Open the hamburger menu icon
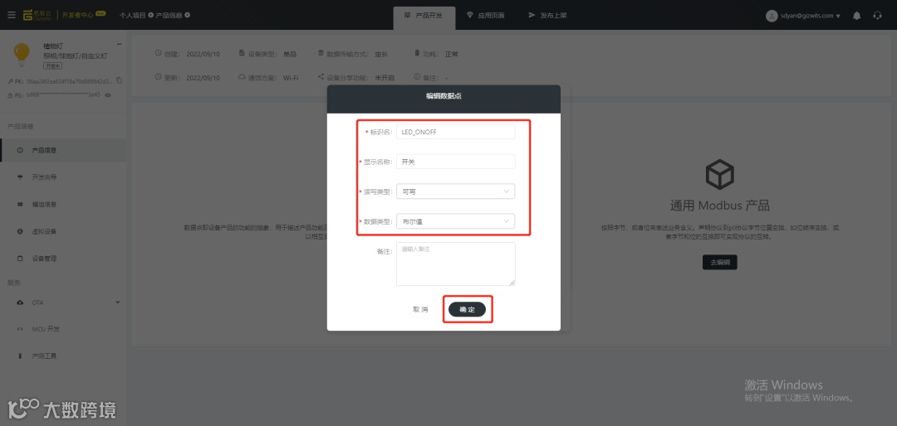Viewport: 897px width, 426px height. point(11,15)
